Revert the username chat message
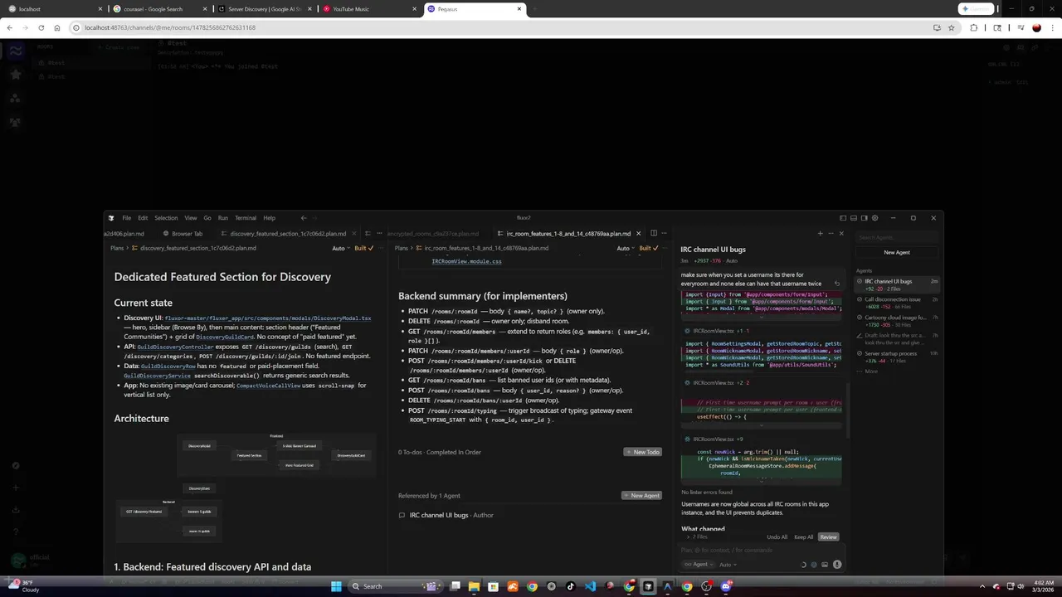The width and height of the screenshot is (1062, 597). point(836,284)
